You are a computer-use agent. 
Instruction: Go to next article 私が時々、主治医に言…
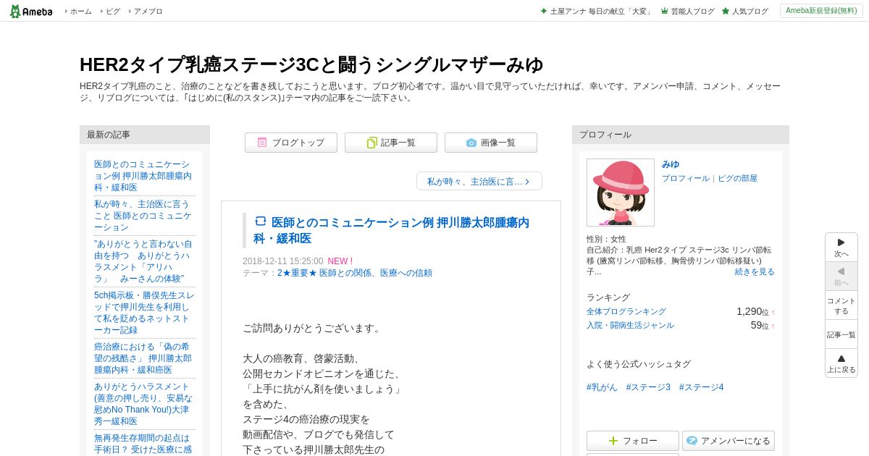pyautogui.click(x=479, y=181)
